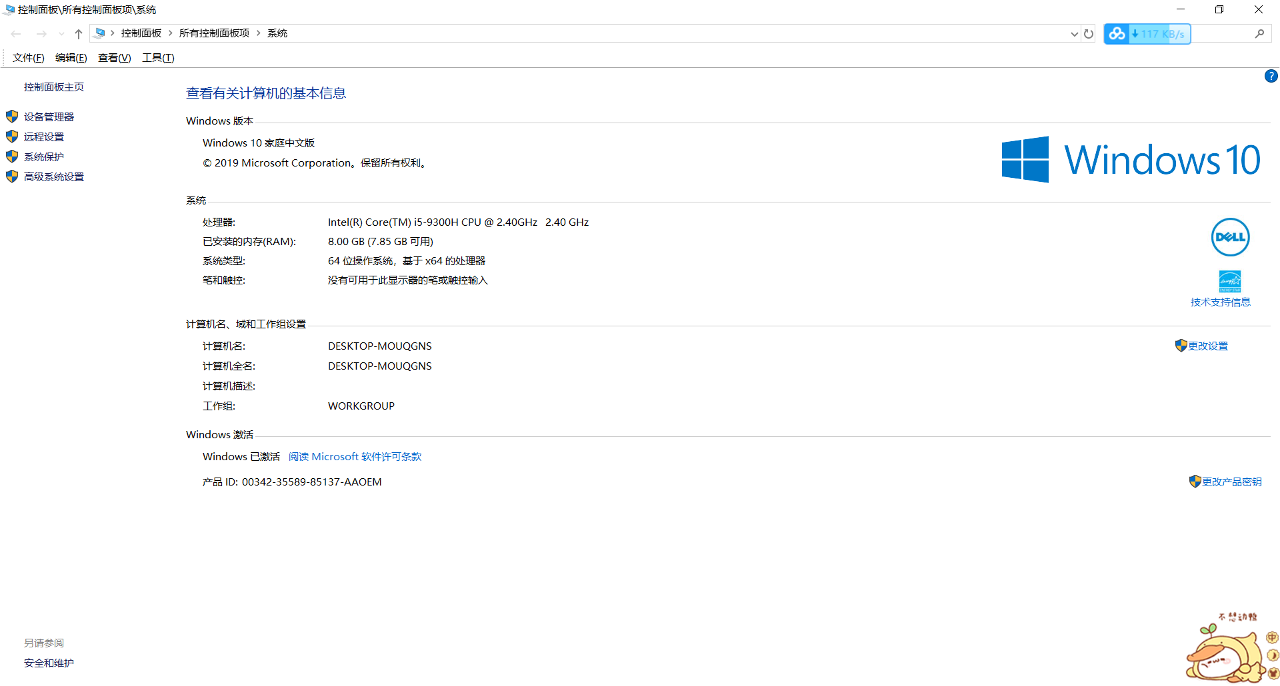Open the address bar history dropdown

(1074, 34)
